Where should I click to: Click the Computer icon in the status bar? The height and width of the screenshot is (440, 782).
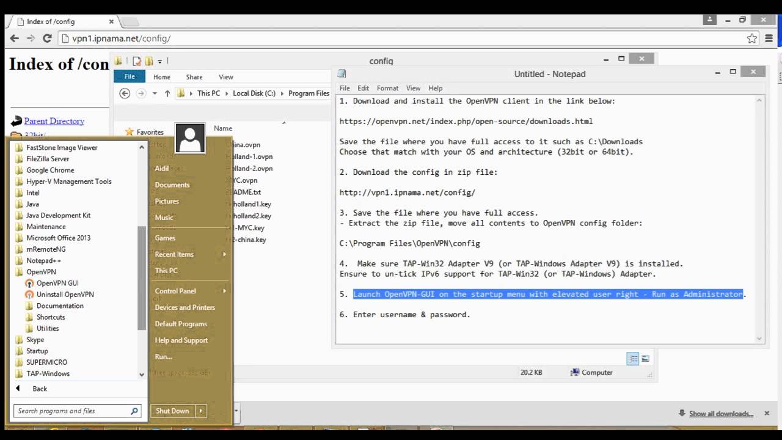(575, 372)
